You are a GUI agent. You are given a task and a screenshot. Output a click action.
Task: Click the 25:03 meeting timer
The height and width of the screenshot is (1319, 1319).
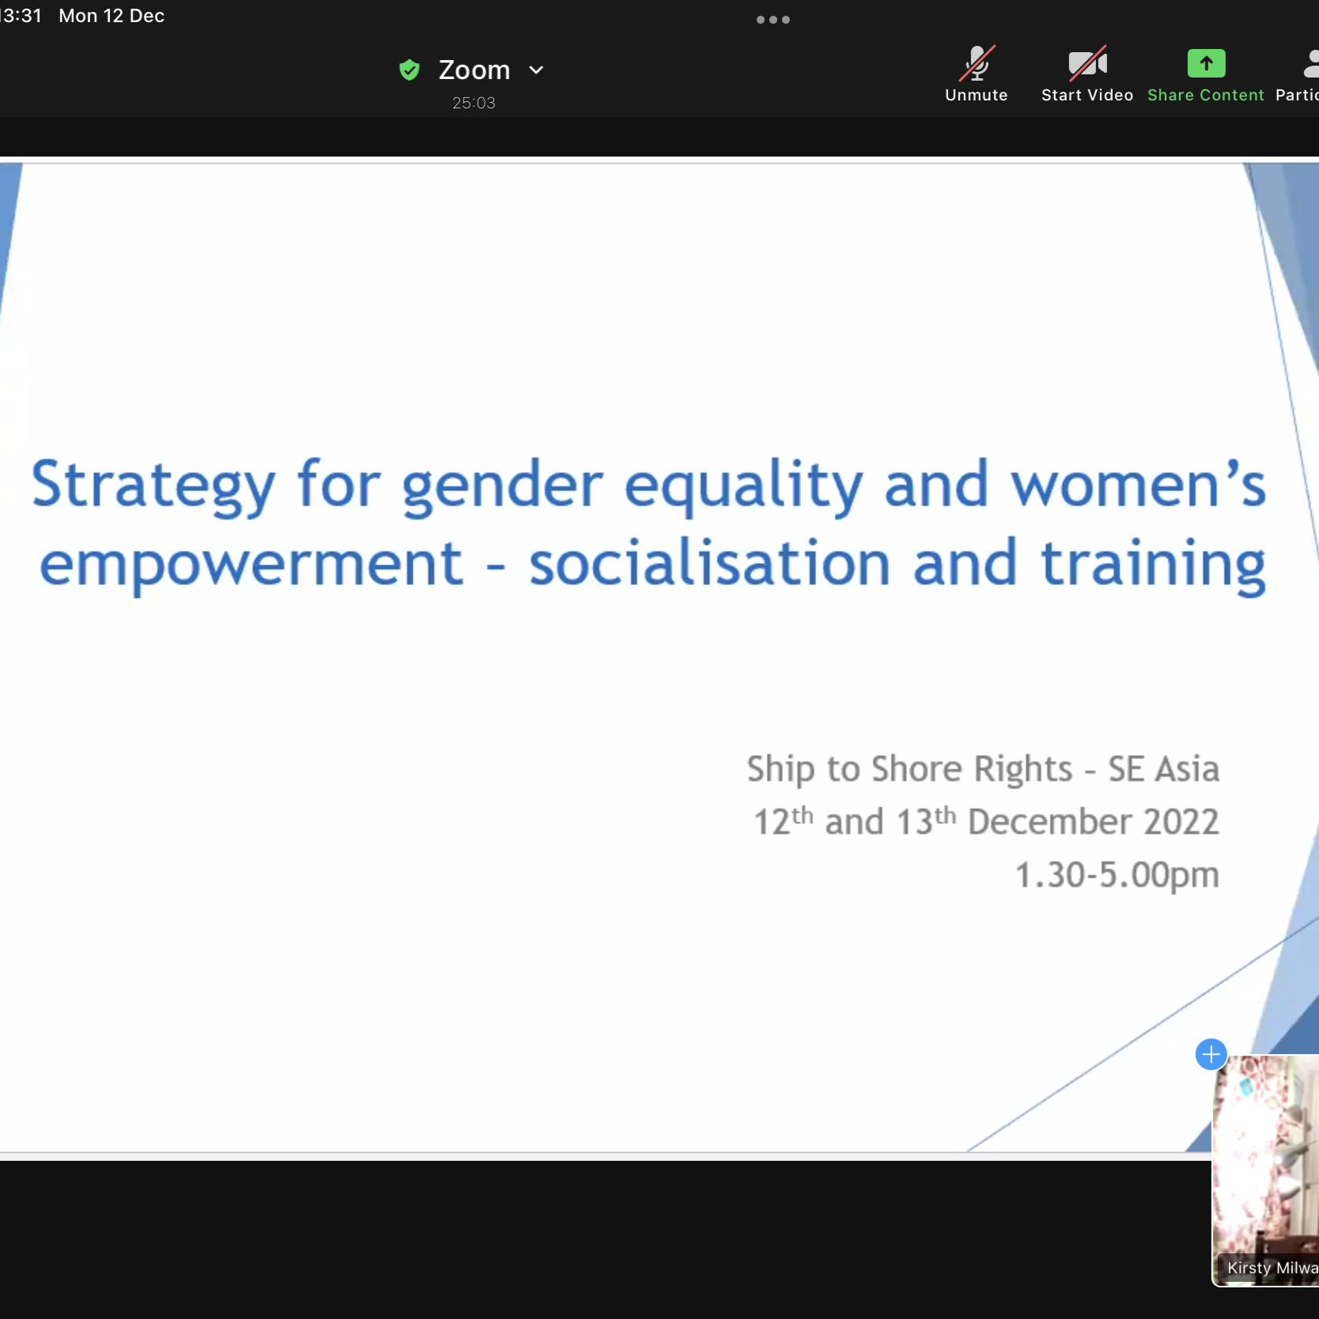tap(474, 103)
